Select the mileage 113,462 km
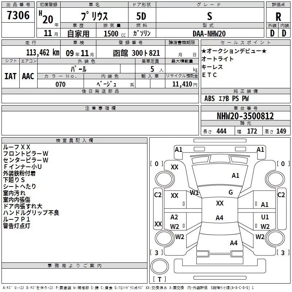The image size is (292, 292). 43,53
